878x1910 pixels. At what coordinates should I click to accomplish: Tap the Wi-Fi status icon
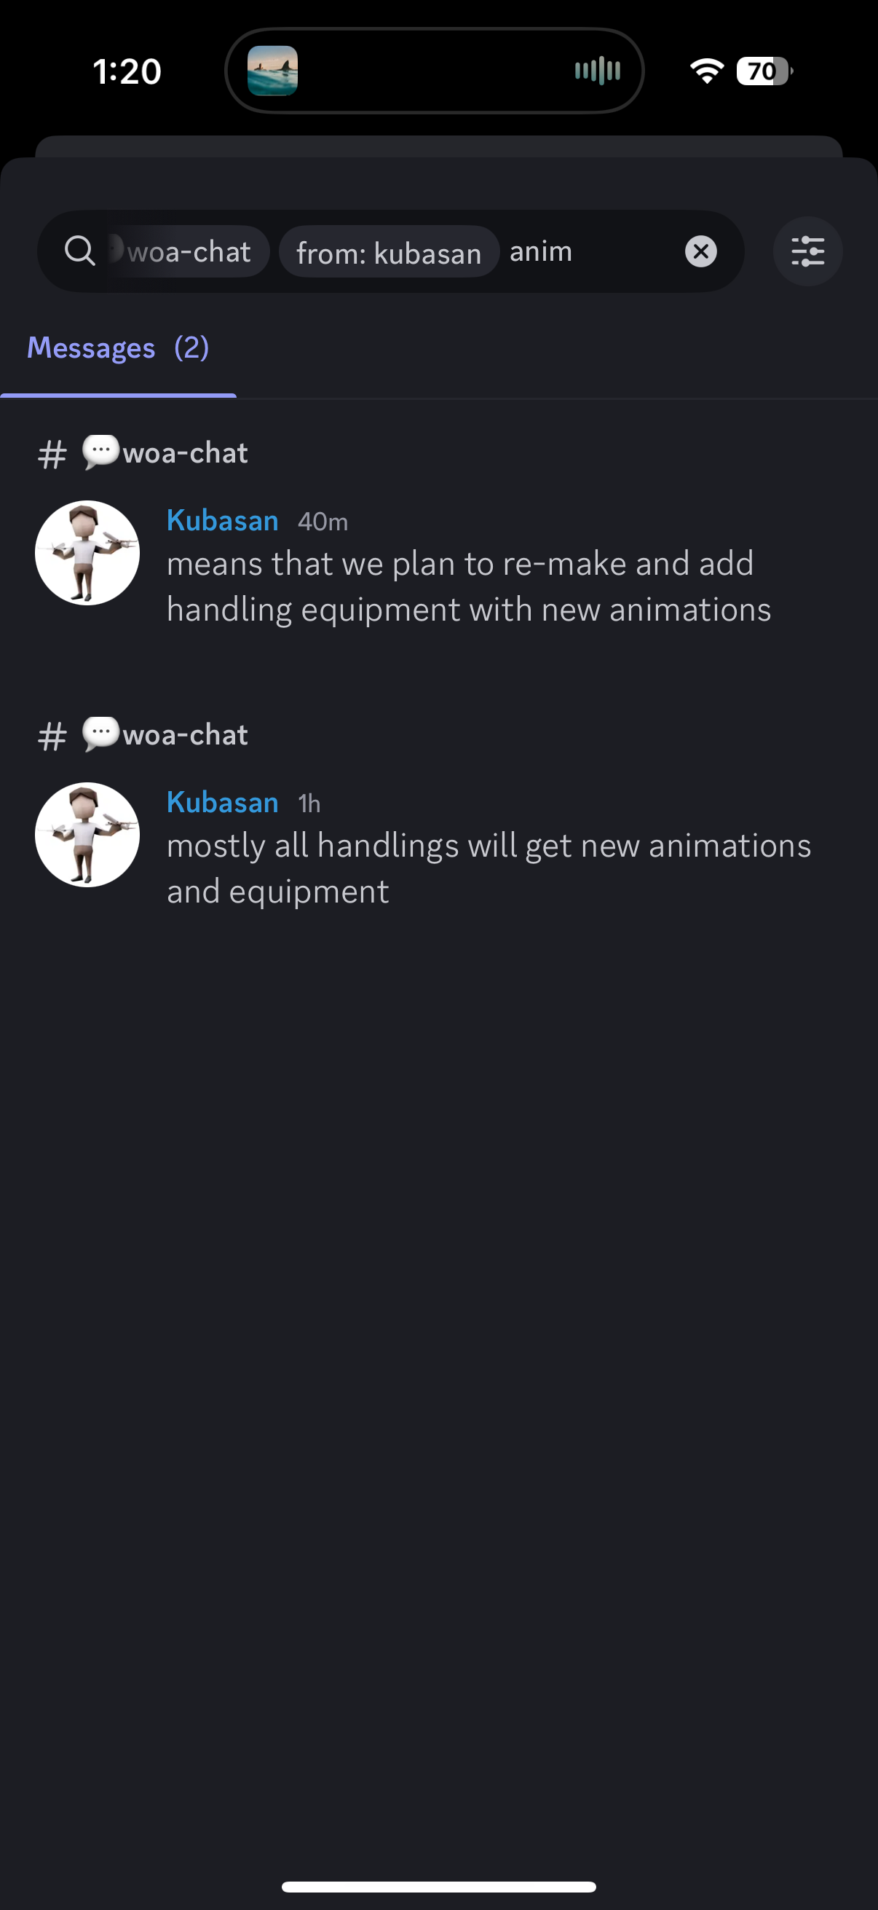[707, 71]
